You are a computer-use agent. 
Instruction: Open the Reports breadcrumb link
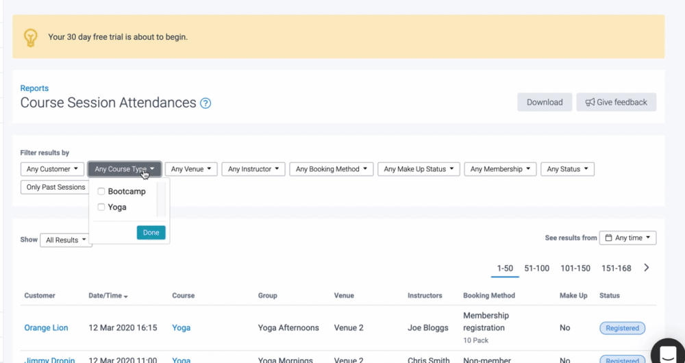pyautogui.click(x=34, y=88)
